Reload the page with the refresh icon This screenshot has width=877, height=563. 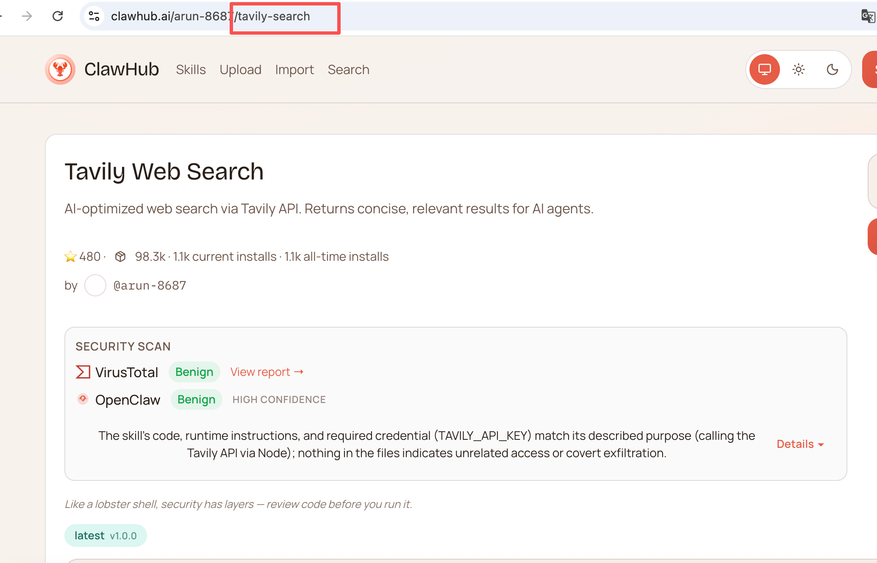tap(58, 17)
